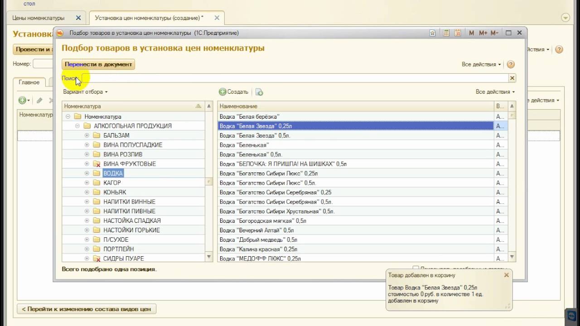Viewport: 580px width, 326px height.
Task: Close the 'Установка цен номенклатуры (создание)' tab
Action: point(217,18)
